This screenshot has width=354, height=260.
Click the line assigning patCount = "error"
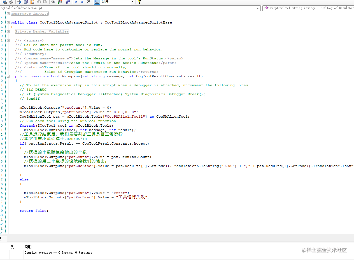(76, 193)
